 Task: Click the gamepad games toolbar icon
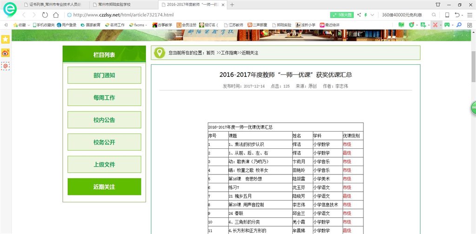pos(447,25)
